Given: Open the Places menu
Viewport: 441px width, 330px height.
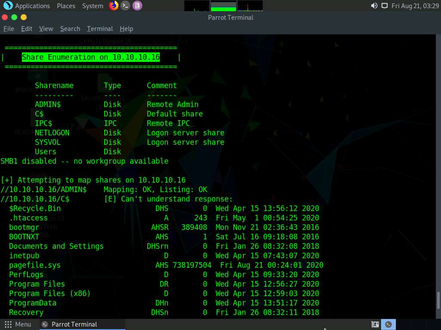Looking at the screenshot, I should [x=66, y=6].
